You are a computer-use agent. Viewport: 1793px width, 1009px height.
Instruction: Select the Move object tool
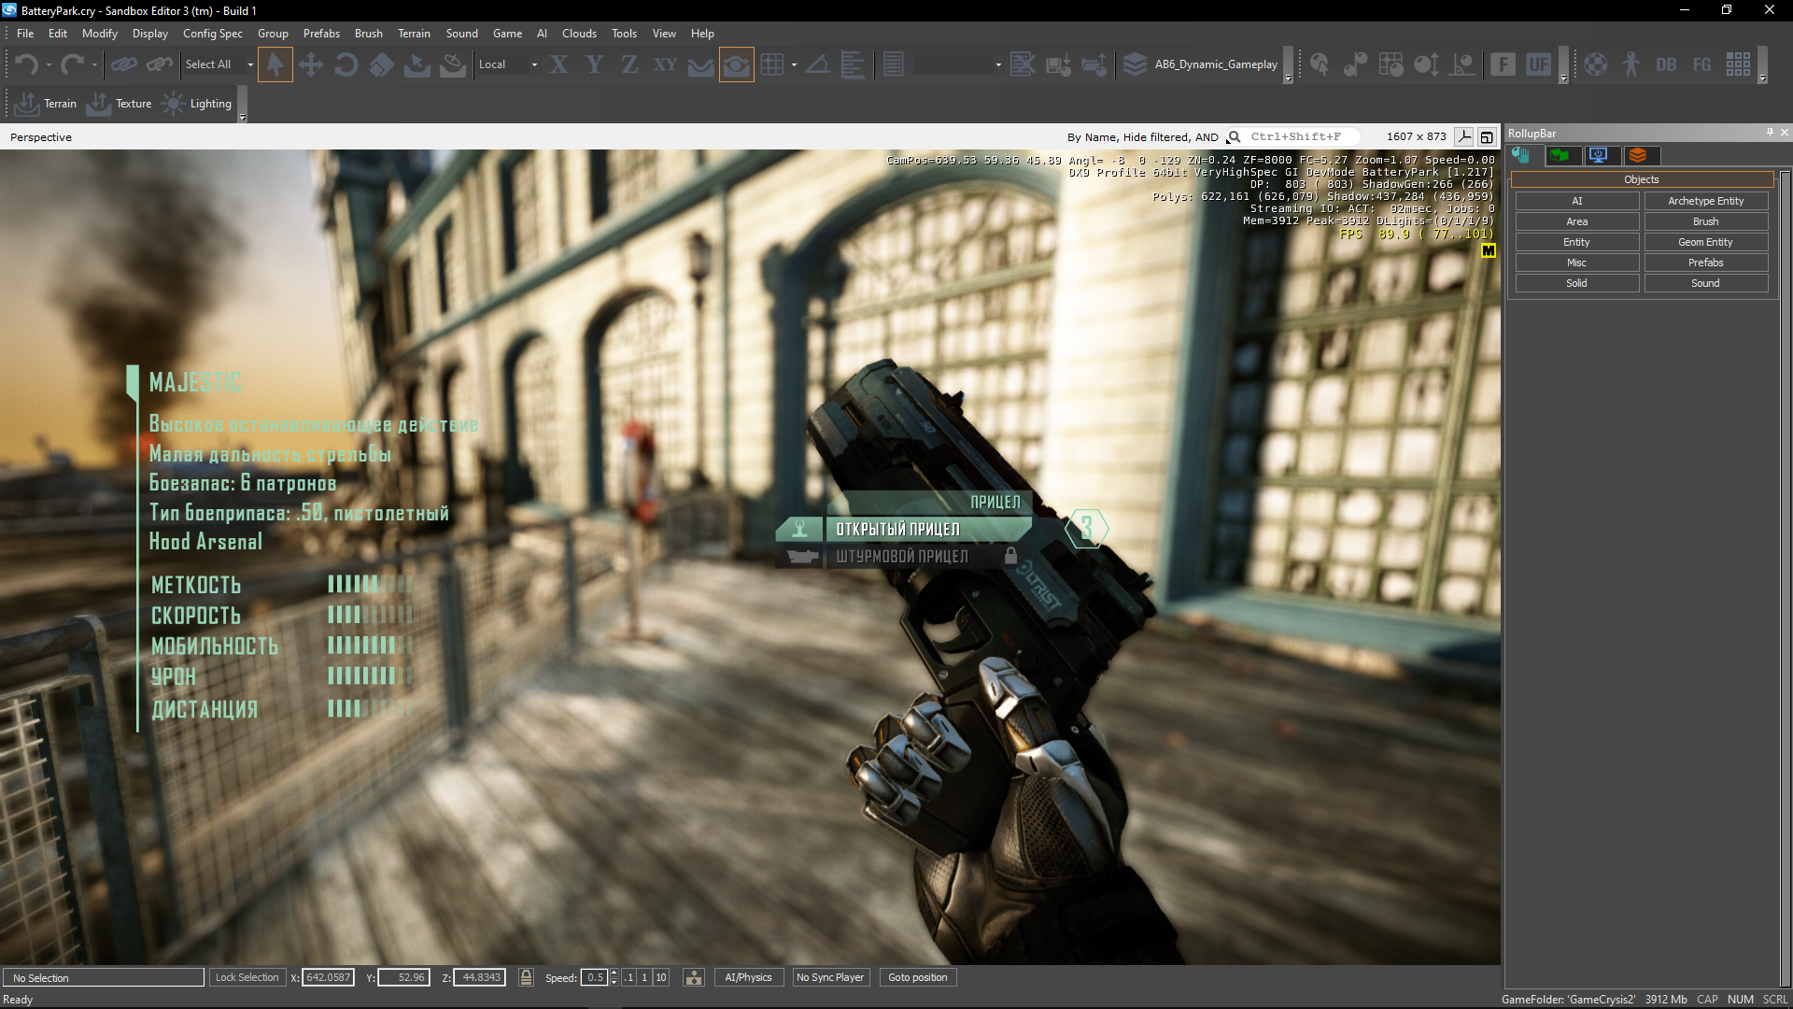[310, 64]
